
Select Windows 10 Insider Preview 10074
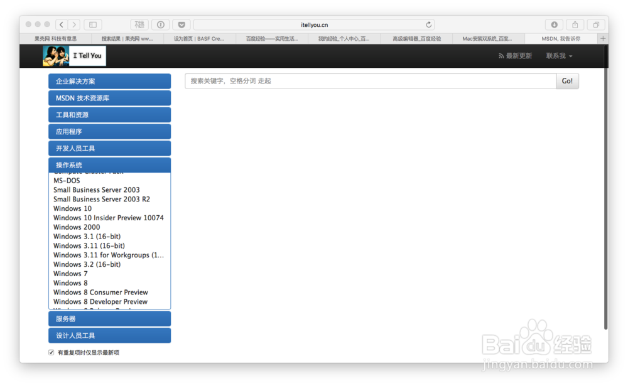coord(110,218)
